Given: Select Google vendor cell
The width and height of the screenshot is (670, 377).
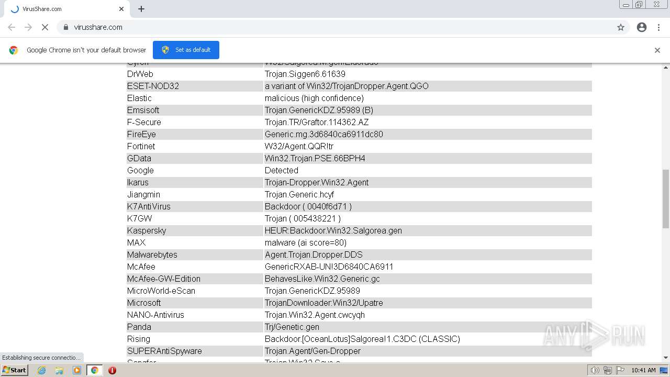Looking at the screenshot, I should (x=194, y=170).
